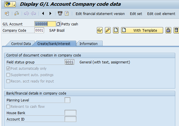Click the window menu icon in title bar
Viewport: 179px width, 126px height.
click(7, 4)
